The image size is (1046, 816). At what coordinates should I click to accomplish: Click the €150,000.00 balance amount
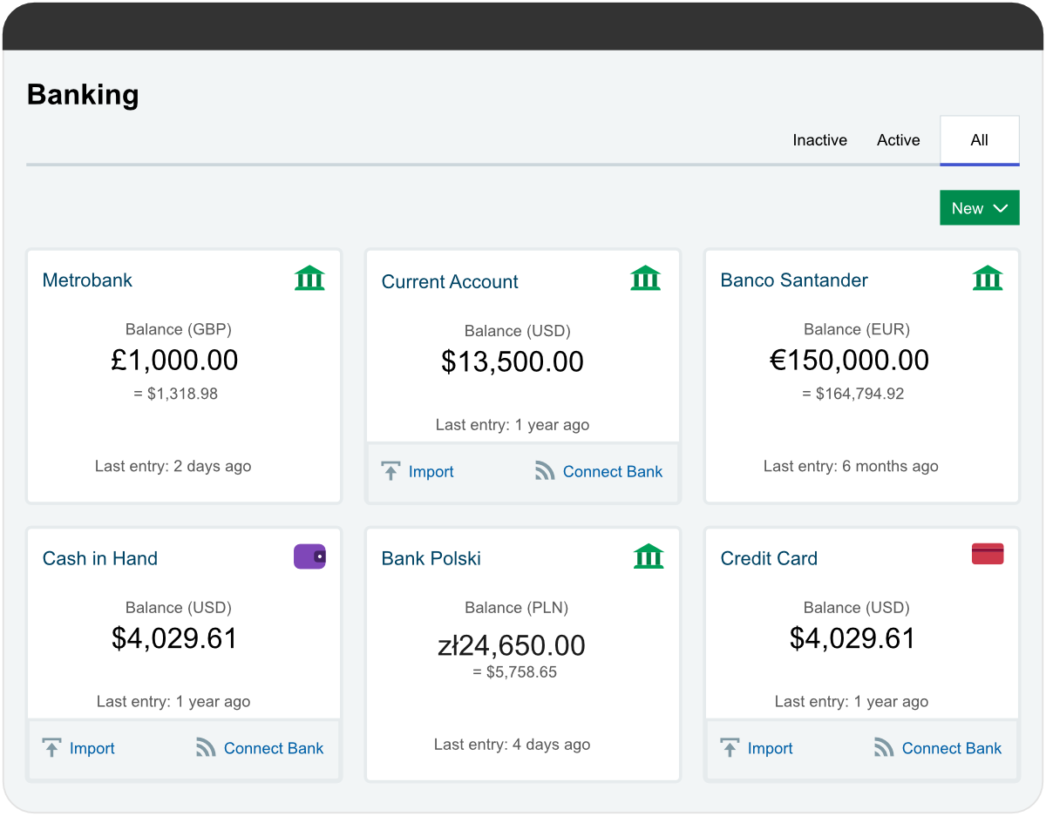click(850, 361)
